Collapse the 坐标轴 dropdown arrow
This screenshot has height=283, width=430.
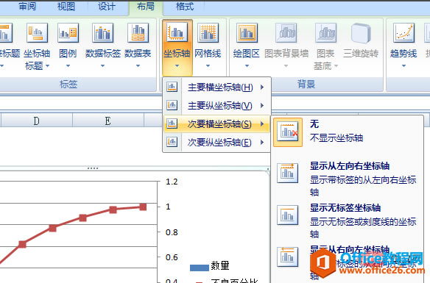(177, 65)
